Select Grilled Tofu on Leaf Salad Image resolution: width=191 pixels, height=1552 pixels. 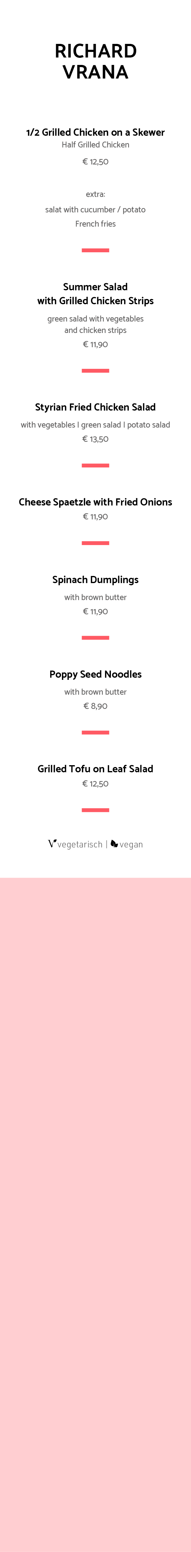point(95,769)
